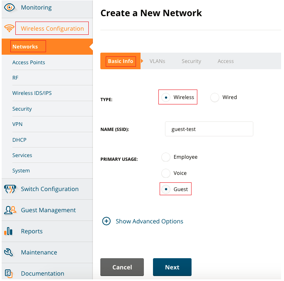The height and width of the screenshot is (281, 284).
Task: Open Access Points in the sidebar
Action: 29,62
